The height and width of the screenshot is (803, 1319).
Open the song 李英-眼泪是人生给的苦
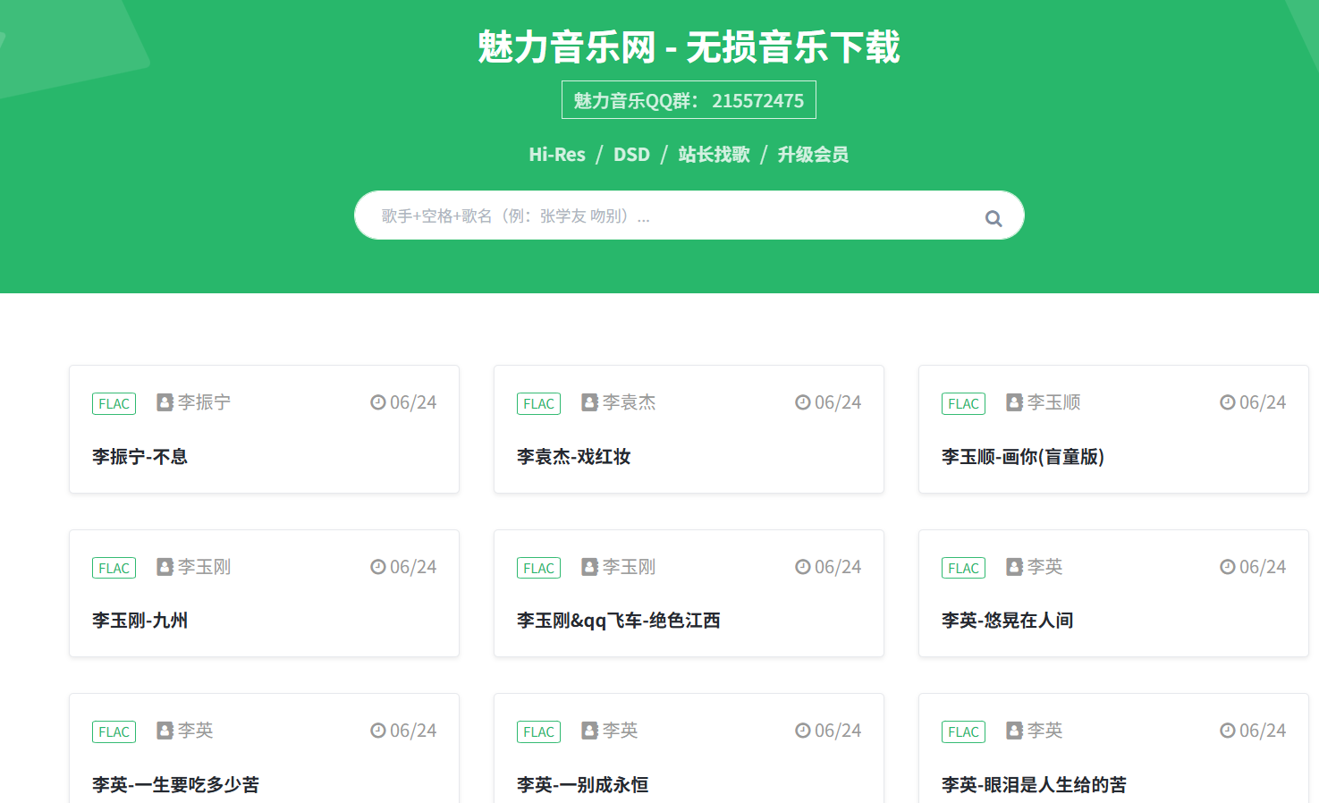(1034, 784)
